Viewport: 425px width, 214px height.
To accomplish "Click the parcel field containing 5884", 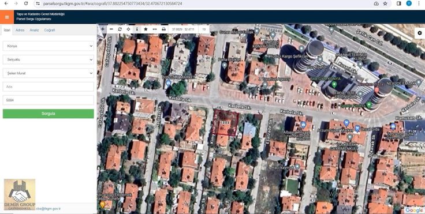I will pyautogui.click(x=49, y=100).
